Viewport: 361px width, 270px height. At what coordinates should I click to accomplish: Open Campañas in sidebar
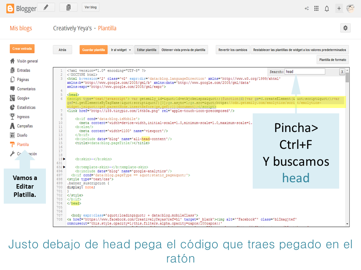click(x=25, y=126)
